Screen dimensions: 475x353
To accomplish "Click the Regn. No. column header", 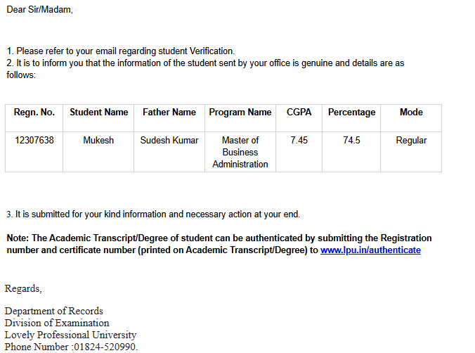I will click(x=34, y=112).
